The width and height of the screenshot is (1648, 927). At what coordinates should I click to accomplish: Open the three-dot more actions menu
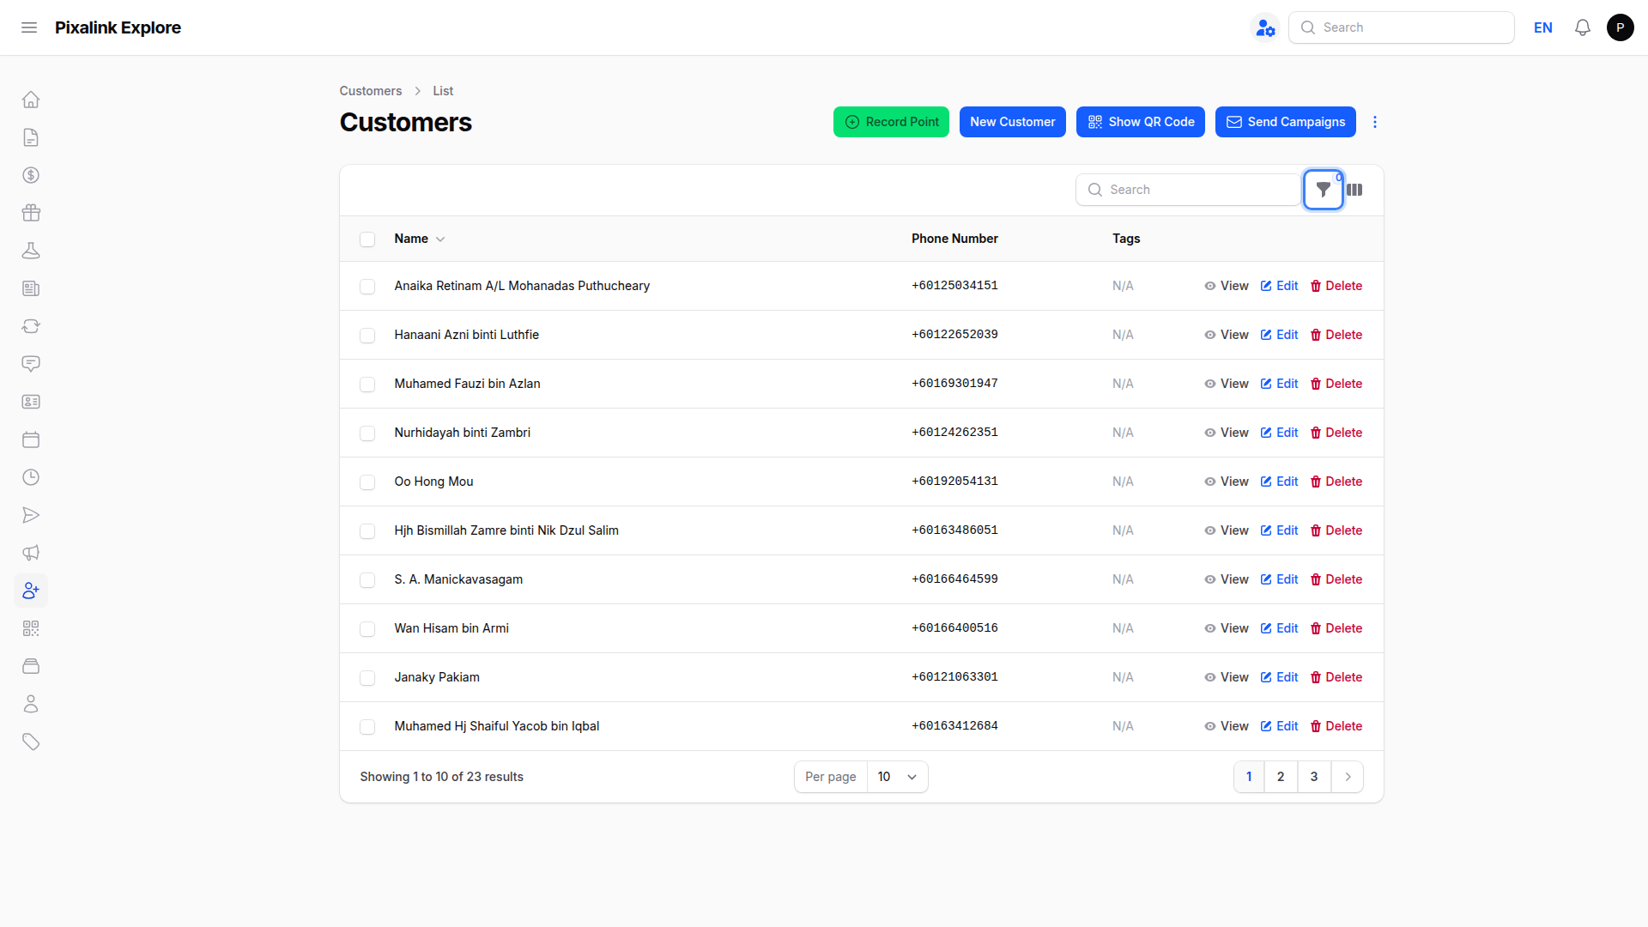[1375, 122]
